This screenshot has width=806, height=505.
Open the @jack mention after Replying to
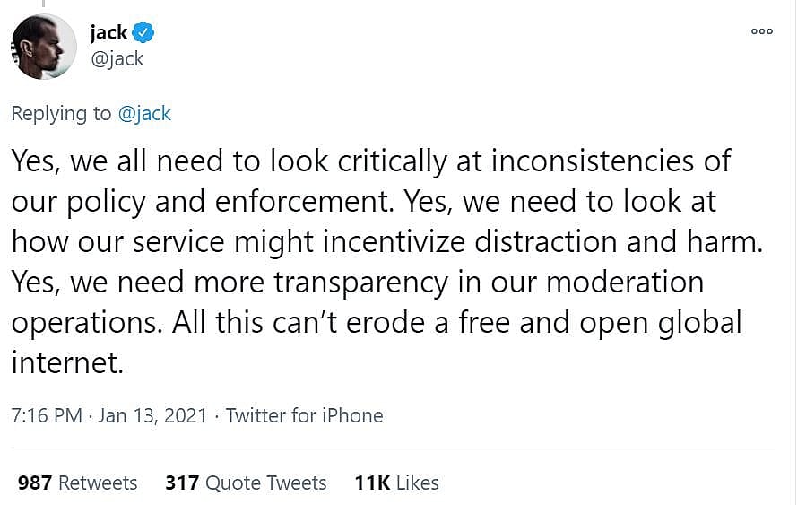click(x=143, y=114)
